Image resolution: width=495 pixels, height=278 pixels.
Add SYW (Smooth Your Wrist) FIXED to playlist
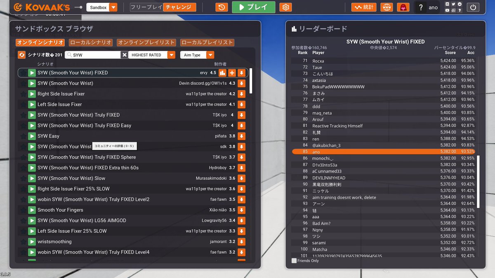pyautogui.click(x=232, y=73)
